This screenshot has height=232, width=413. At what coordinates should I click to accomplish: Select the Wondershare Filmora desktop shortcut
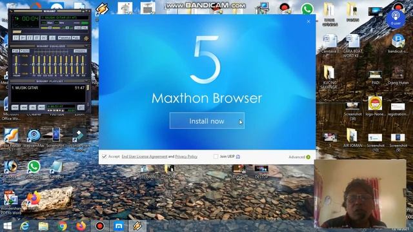tap(79, 139)
